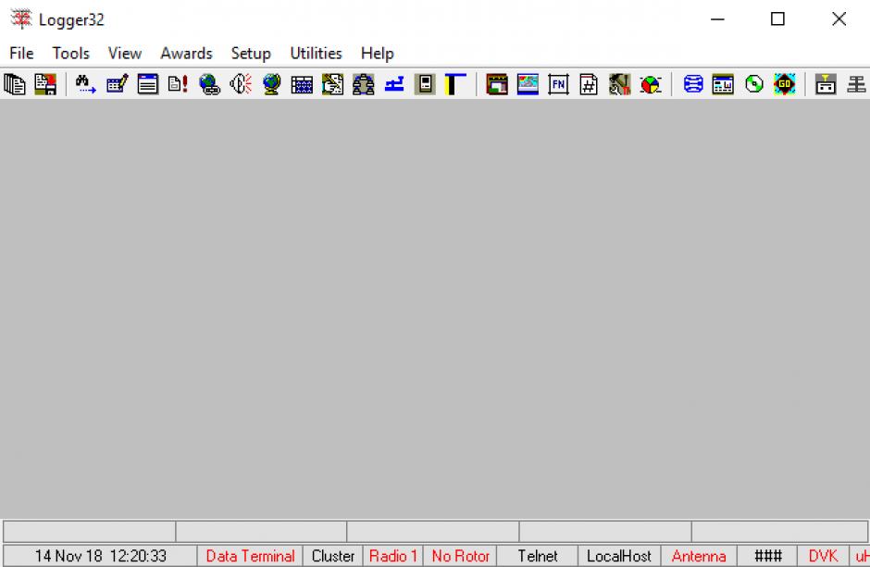870x567 pixels.
Task: Open the File menu
Action: (21, 54)
